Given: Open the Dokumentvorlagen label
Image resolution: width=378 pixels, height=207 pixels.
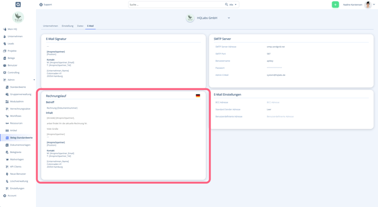Looking at the screenshot, I should tap(20, 145).
